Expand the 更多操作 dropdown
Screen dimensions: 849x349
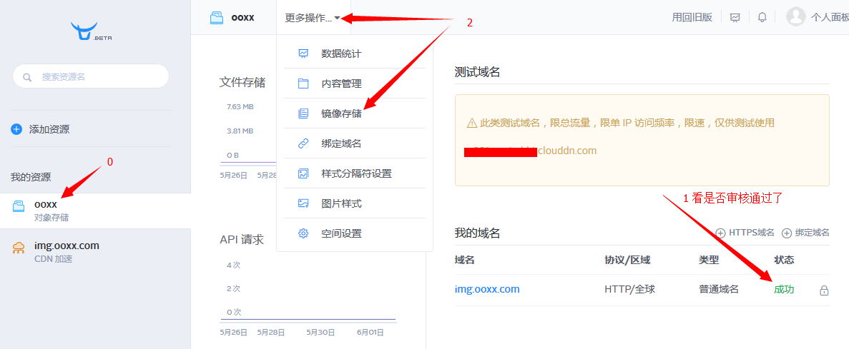pos(313,18)
